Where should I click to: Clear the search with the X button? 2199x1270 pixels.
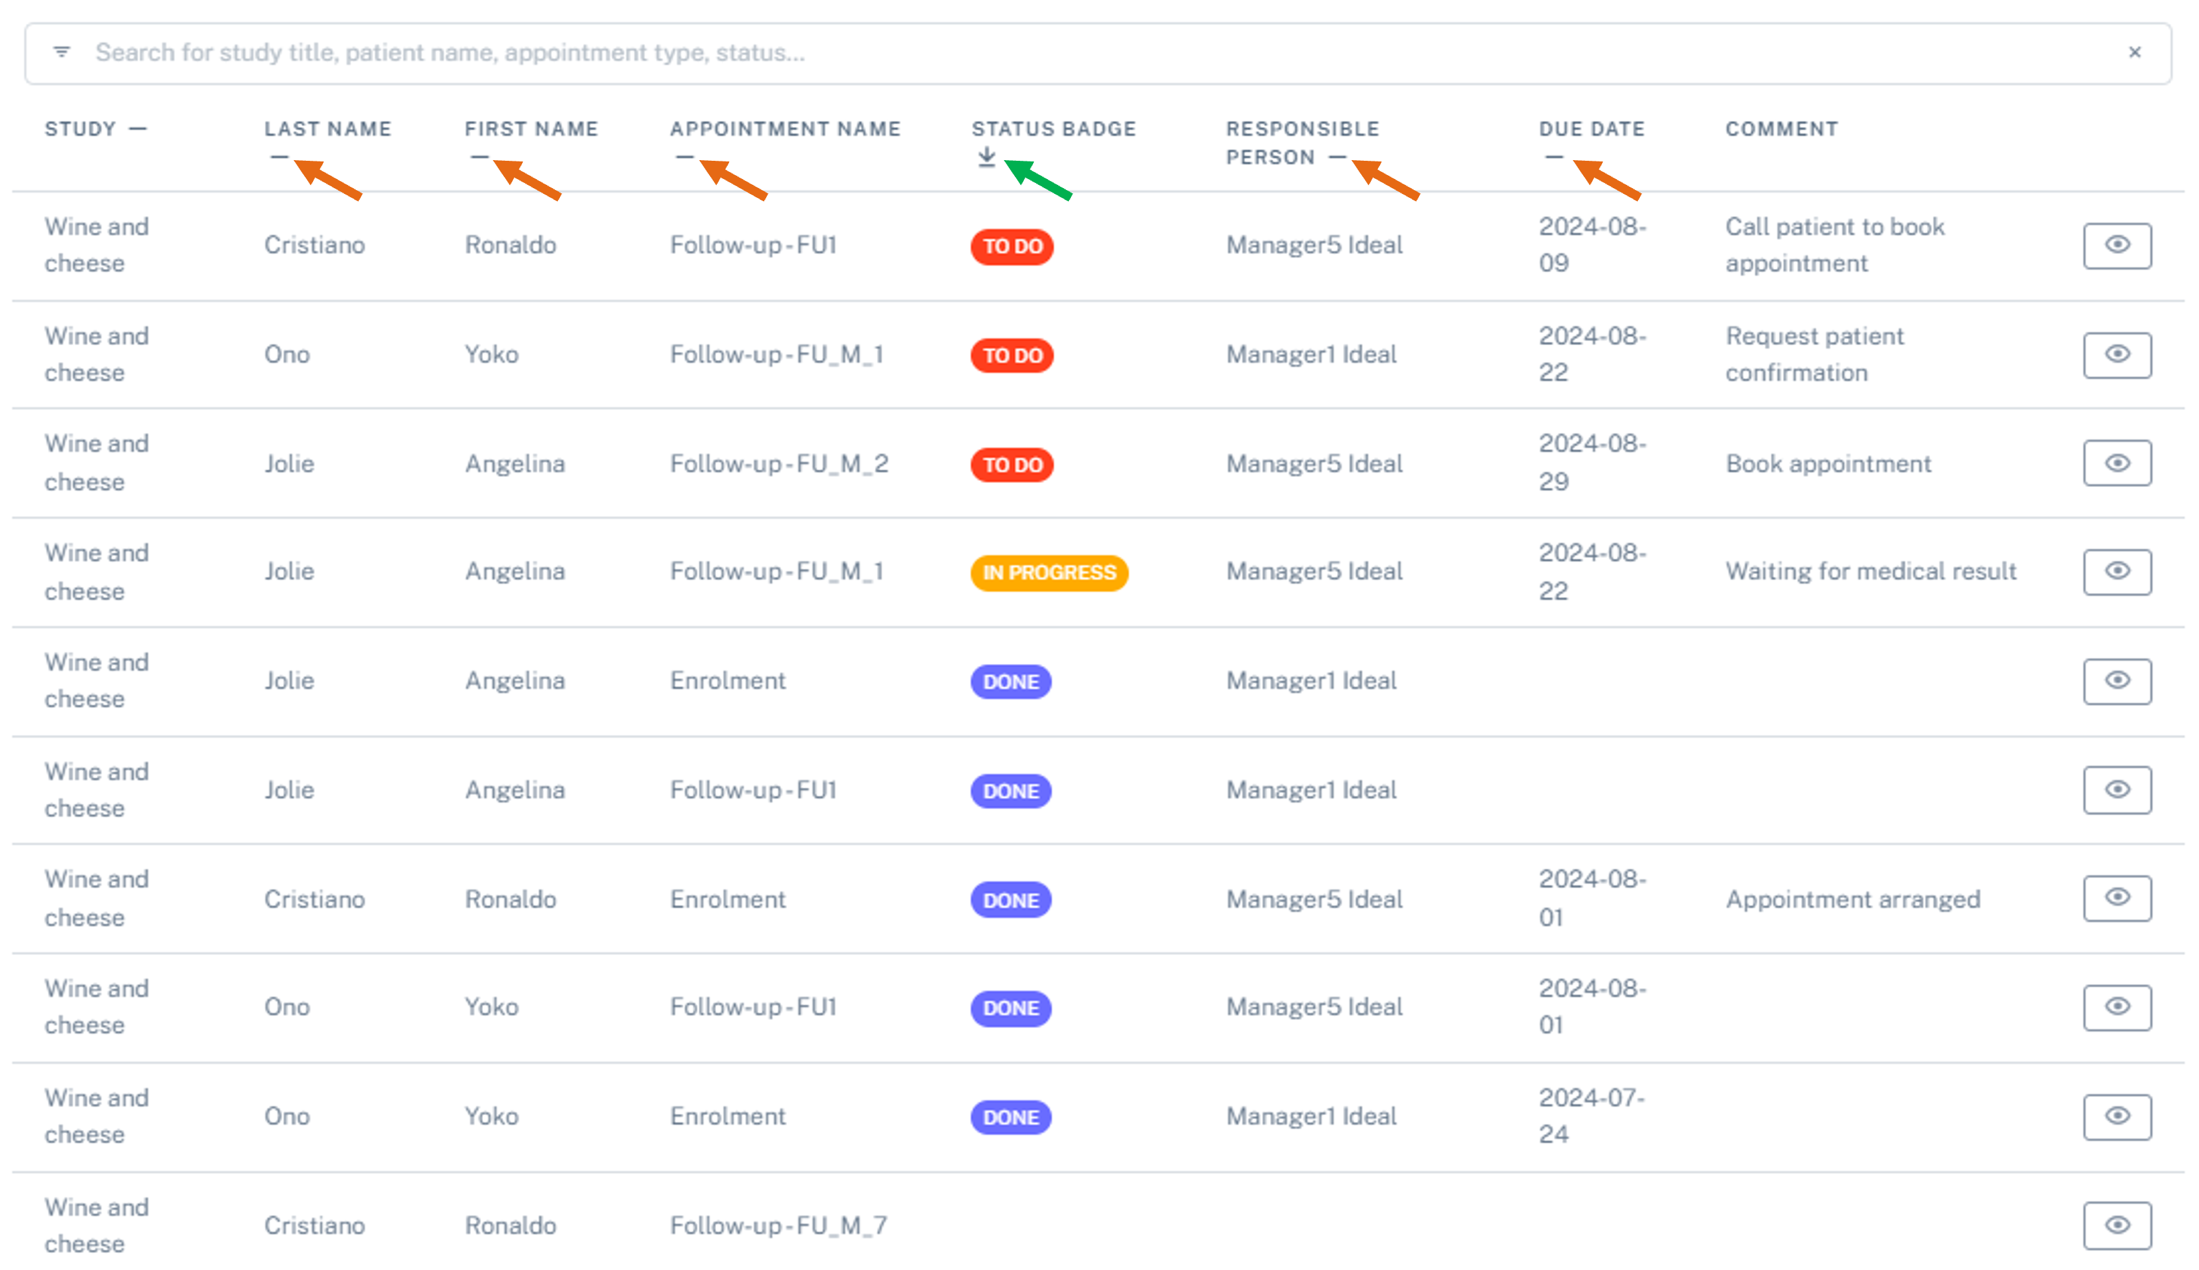click(2134, 52)
